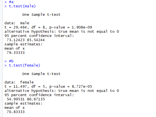Screen dimensions: 156x117
Task: Click the second One Sample t-test heading
Action: tap(41, 74)
